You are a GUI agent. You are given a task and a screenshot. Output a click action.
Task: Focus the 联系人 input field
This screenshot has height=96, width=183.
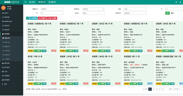pyautogui.click(x=94, y=13)
